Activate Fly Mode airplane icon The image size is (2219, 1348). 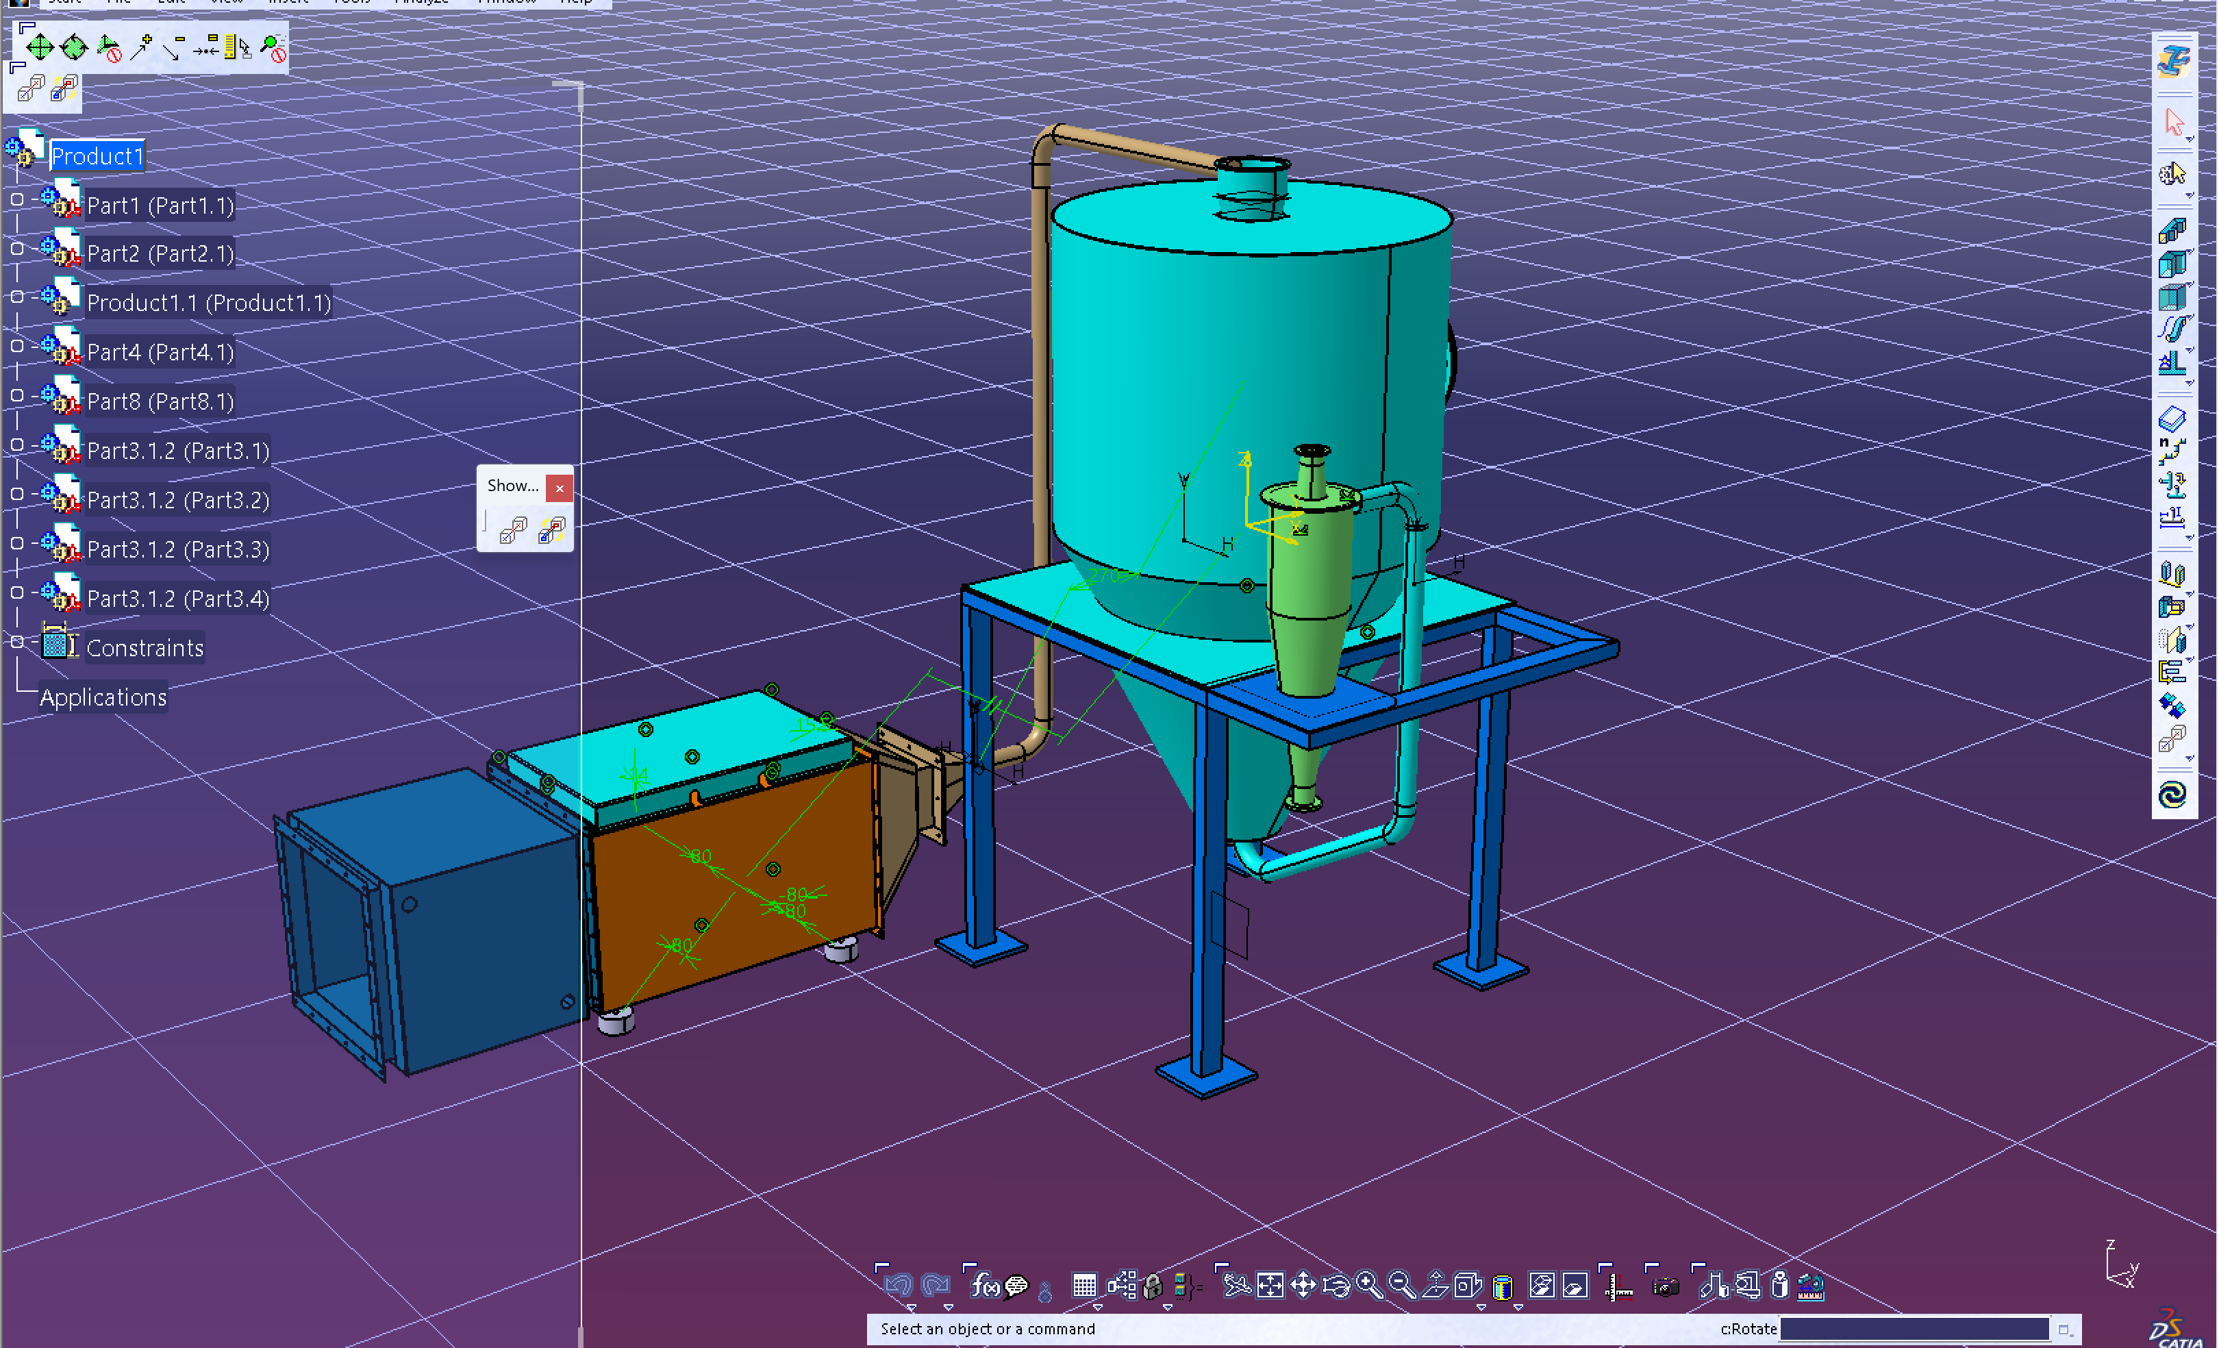tap(1236, 1286)
